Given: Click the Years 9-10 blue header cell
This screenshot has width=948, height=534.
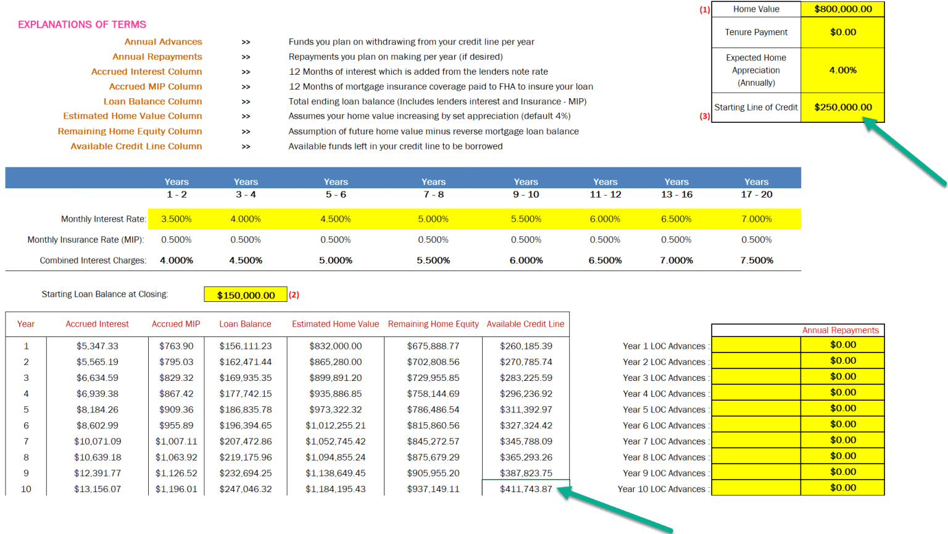Looking at the screenshot, I should click(x=525, y=185).
